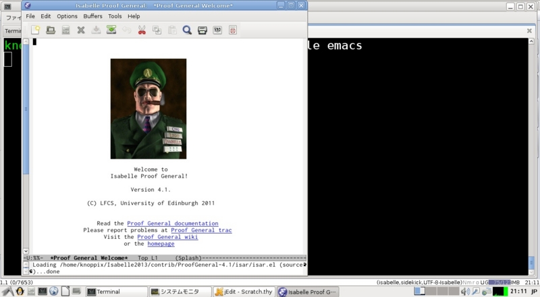Viewport: 540px width, 297px height.
Task: Click Isabelle Proof General taskbar button
Action: (x=308, y=292)
